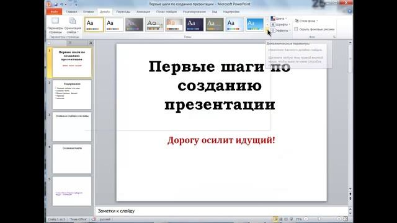Fit slide to current window icon

[345, 219]
